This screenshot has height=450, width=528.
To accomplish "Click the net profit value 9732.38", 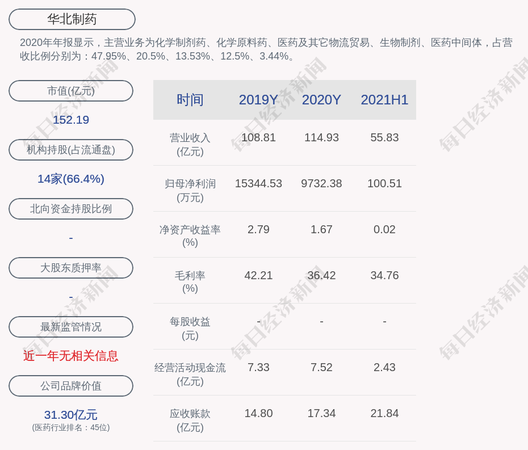I will pos(321,183).
